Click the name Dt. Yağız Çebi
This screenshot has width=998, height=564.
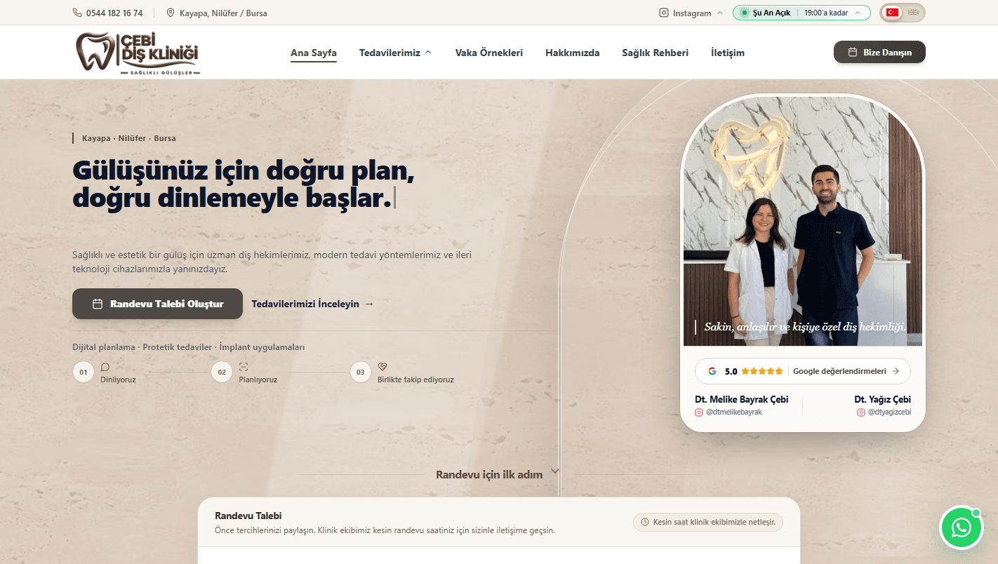(x=883, y=399)
